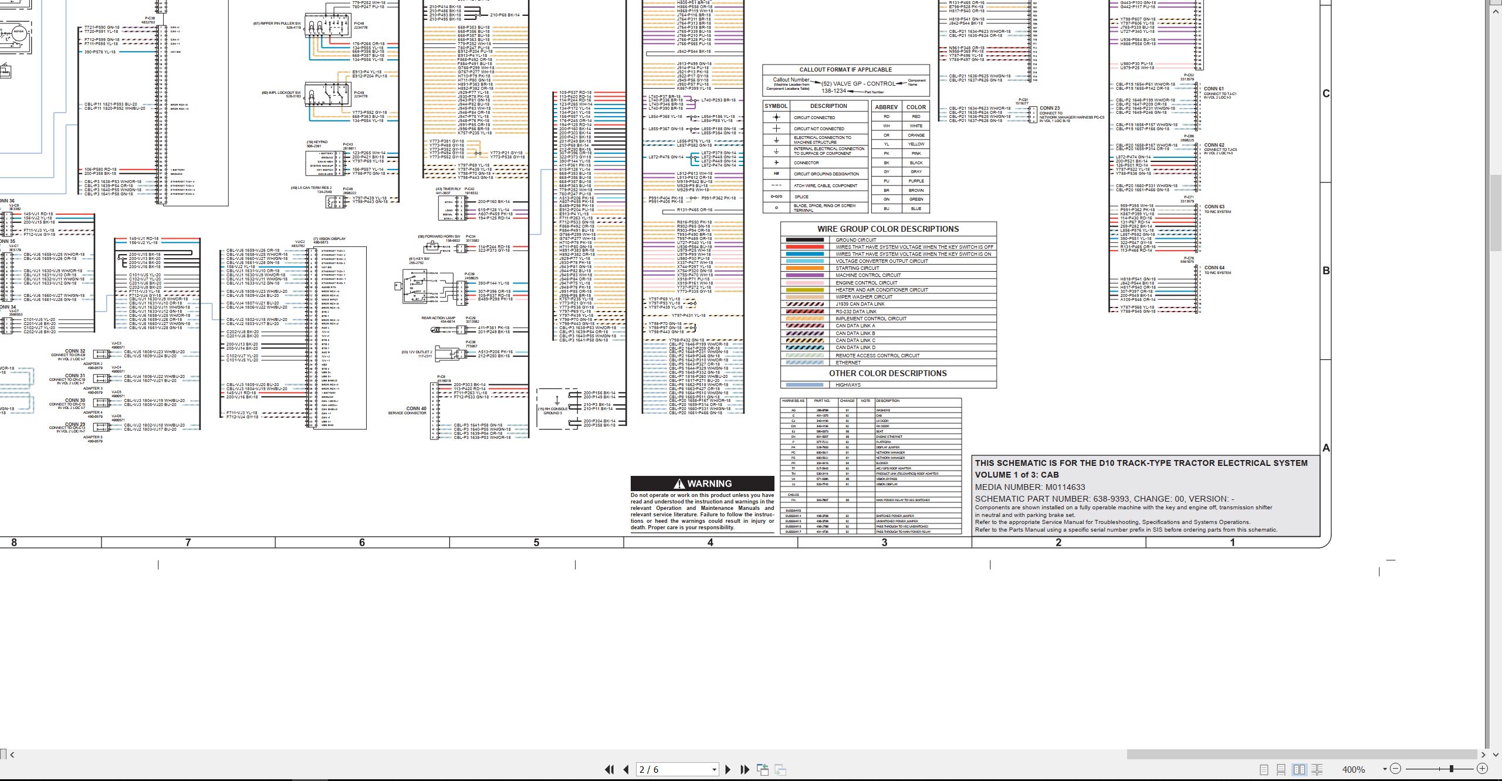Click the horizontal scrollbar thumb
1502x781 pixels.
coord(1302,755)
